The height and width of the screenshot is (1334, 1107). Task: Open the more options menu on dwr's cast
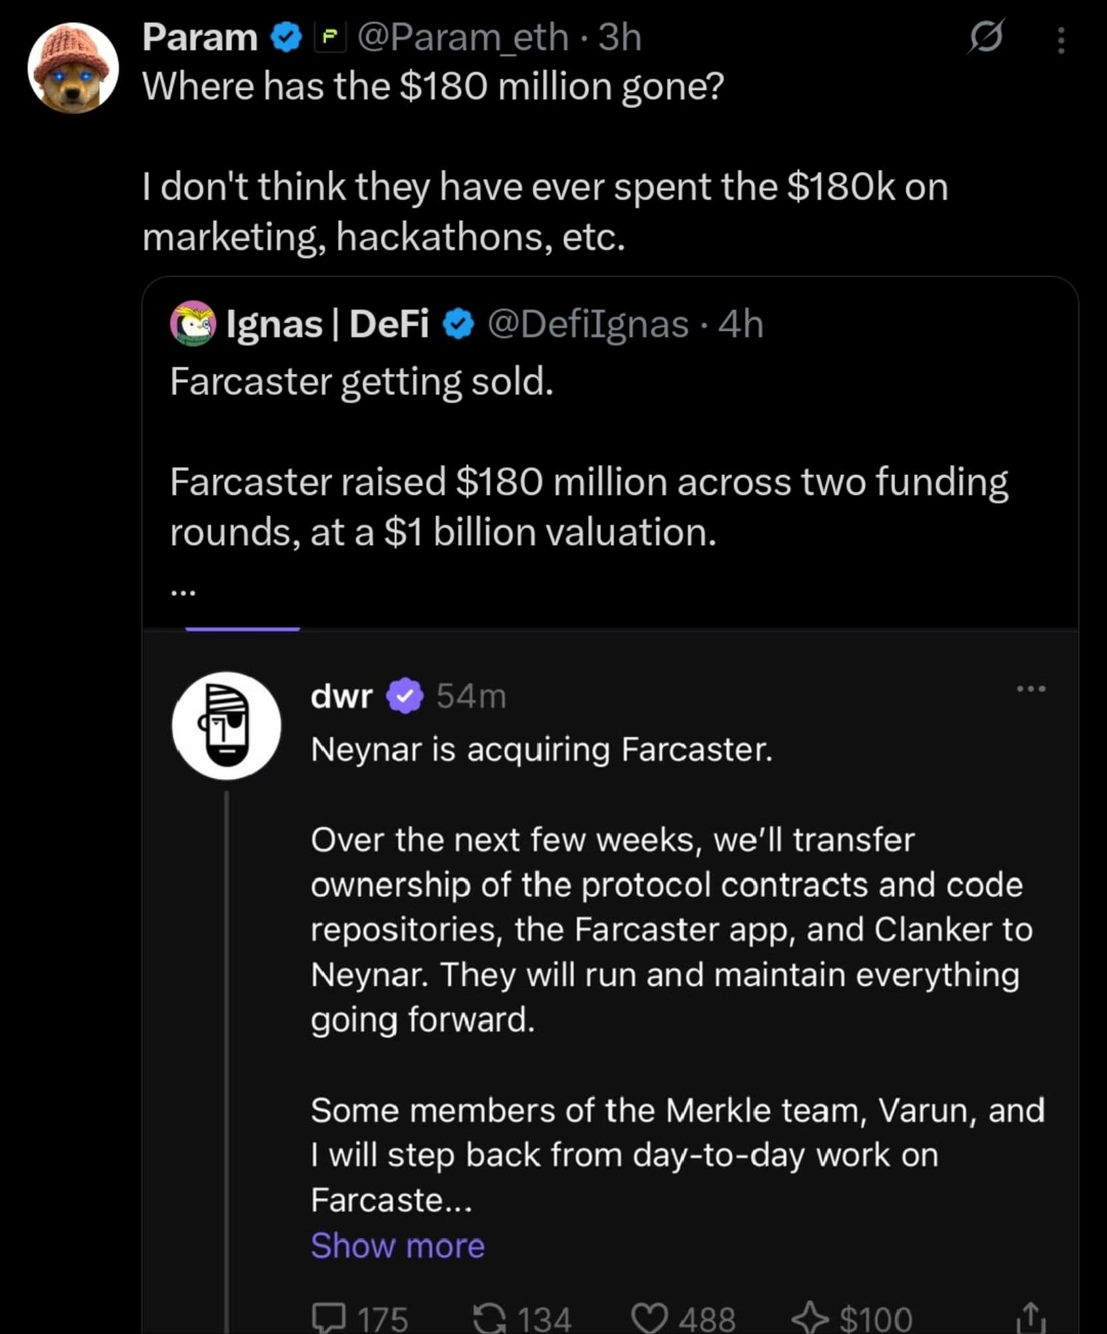(1031, 689)
